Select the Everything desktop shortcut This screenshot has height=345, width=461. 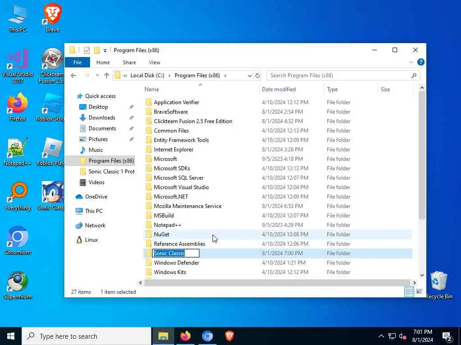tap(18, 196)
